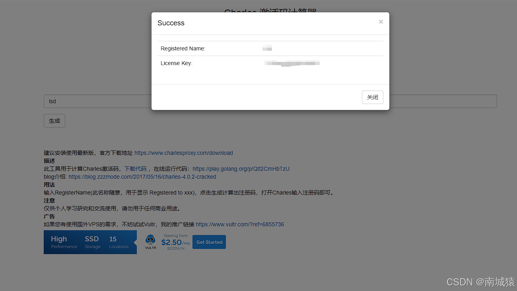Viewport: 517px width, 291px height.
Task: Click the Get Started button in Vultr banner
Action: point(209,242)
